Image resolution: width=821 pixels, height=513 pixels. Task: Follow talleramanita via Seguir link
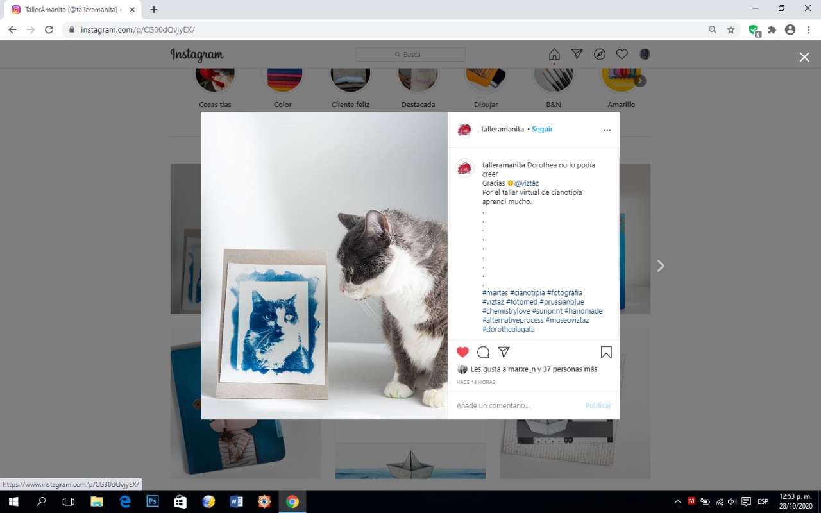pos(542,130)
